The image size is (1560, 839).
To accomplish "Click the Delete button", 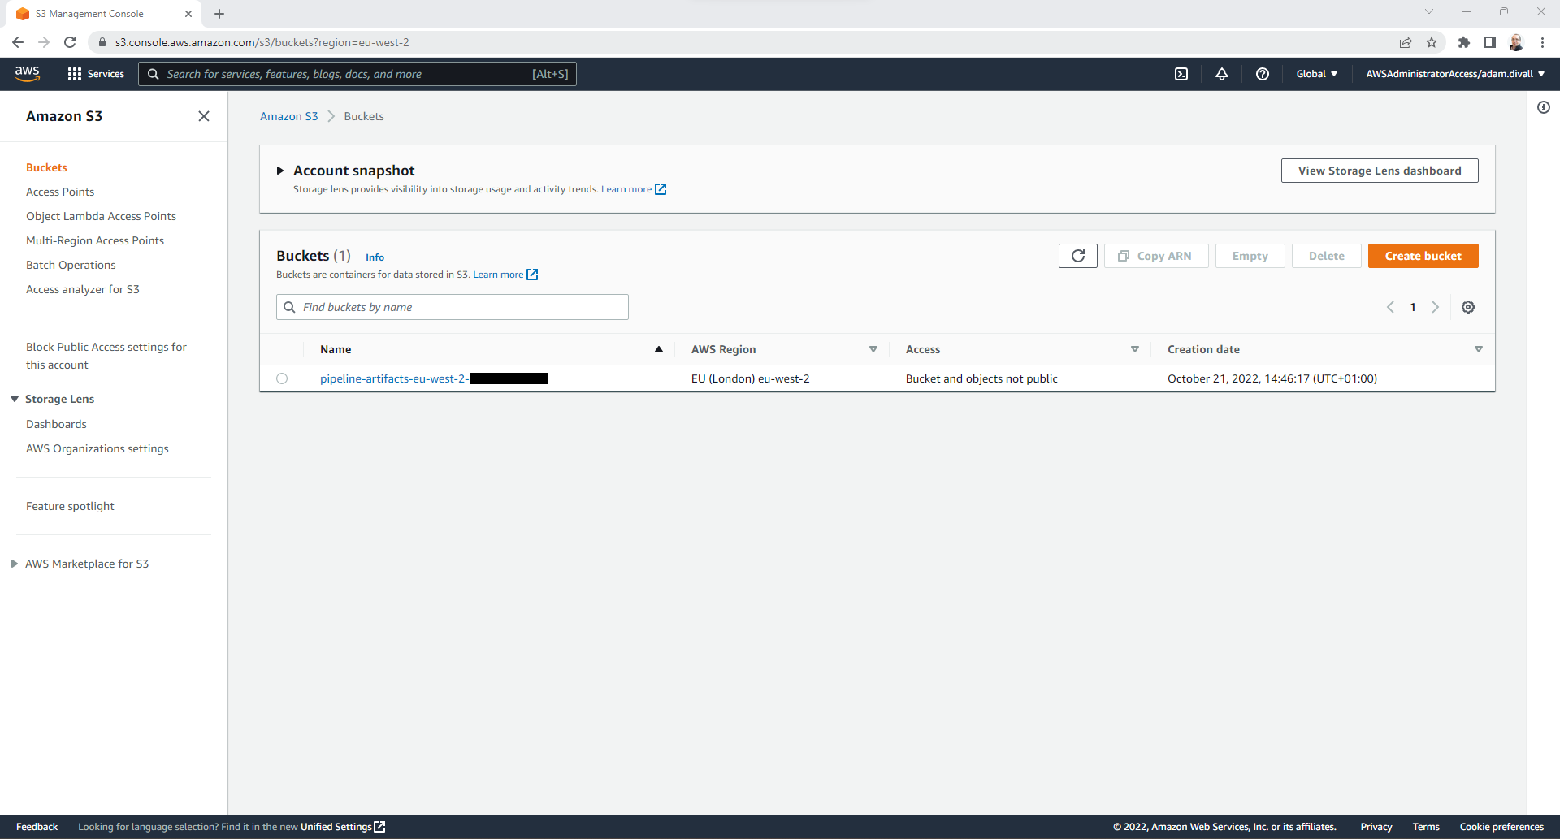I will point(1326,256).
